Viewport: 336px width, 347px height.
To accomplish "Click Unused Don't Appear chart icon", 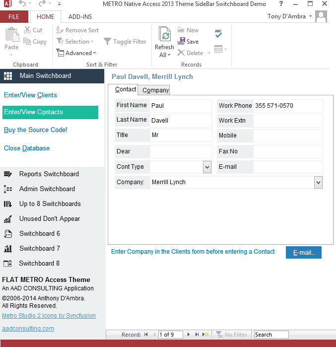I will (8, 219).
